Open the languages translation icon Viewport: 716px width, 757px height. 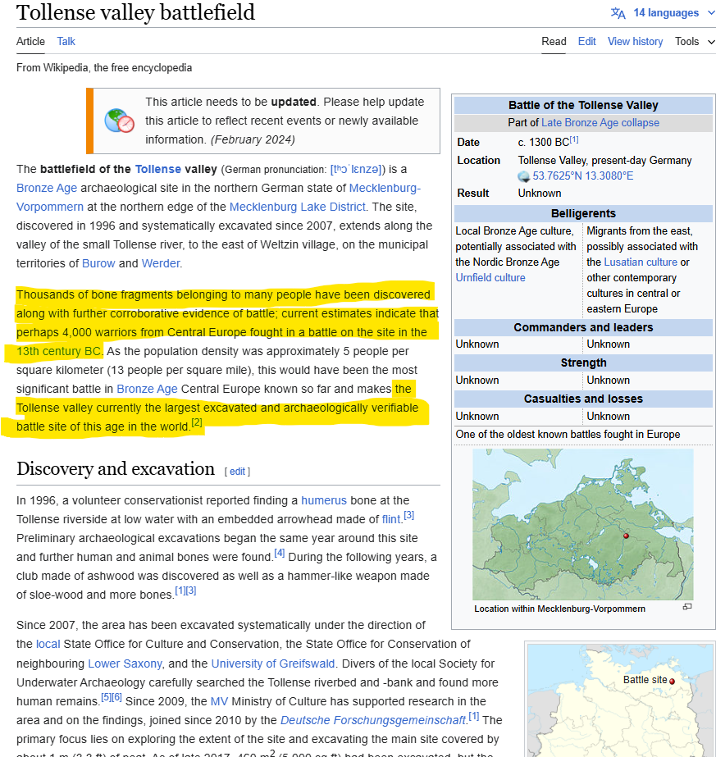point(618,13)
